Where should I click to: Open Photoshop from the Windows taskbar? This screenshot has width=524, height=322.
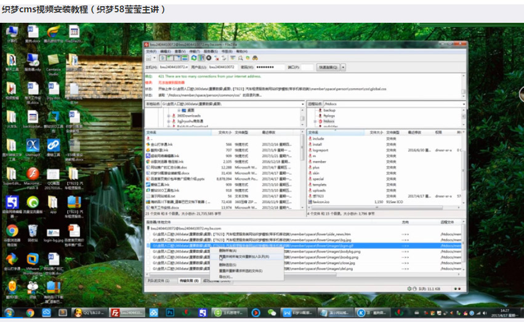pos(171,313)
